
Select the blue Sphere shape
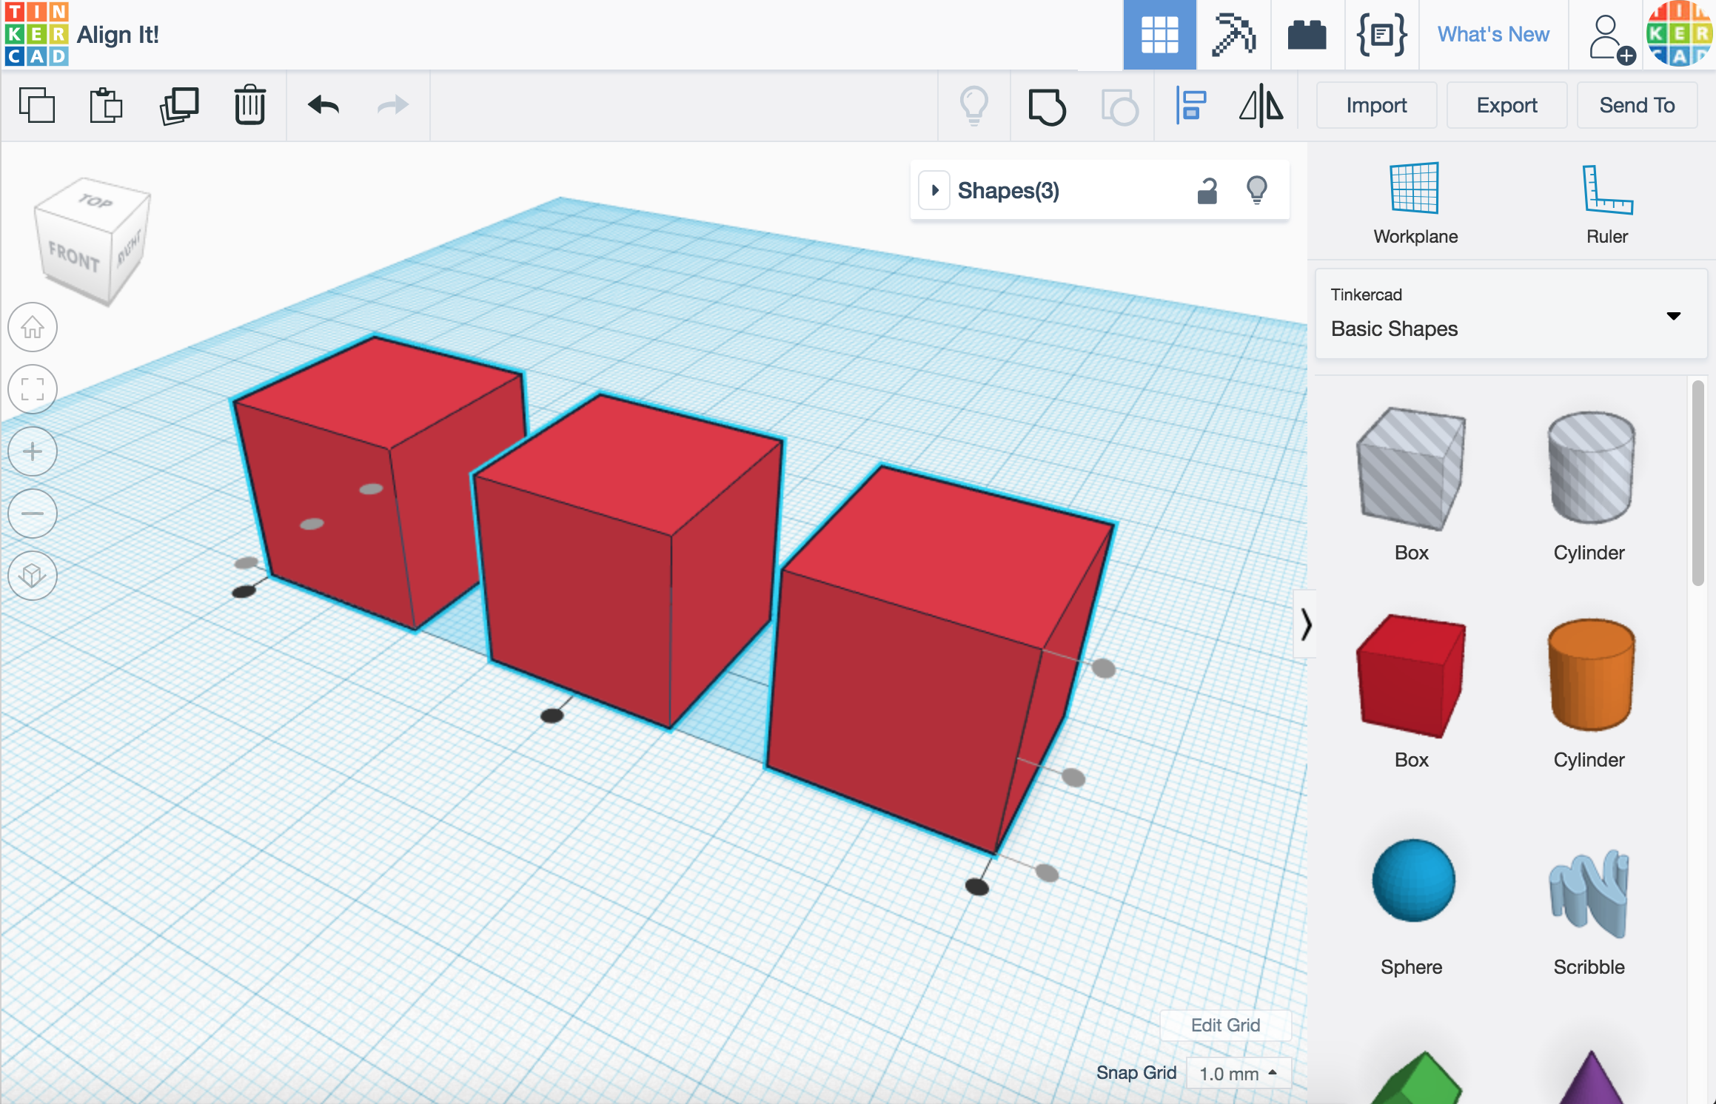(1412, 881)
